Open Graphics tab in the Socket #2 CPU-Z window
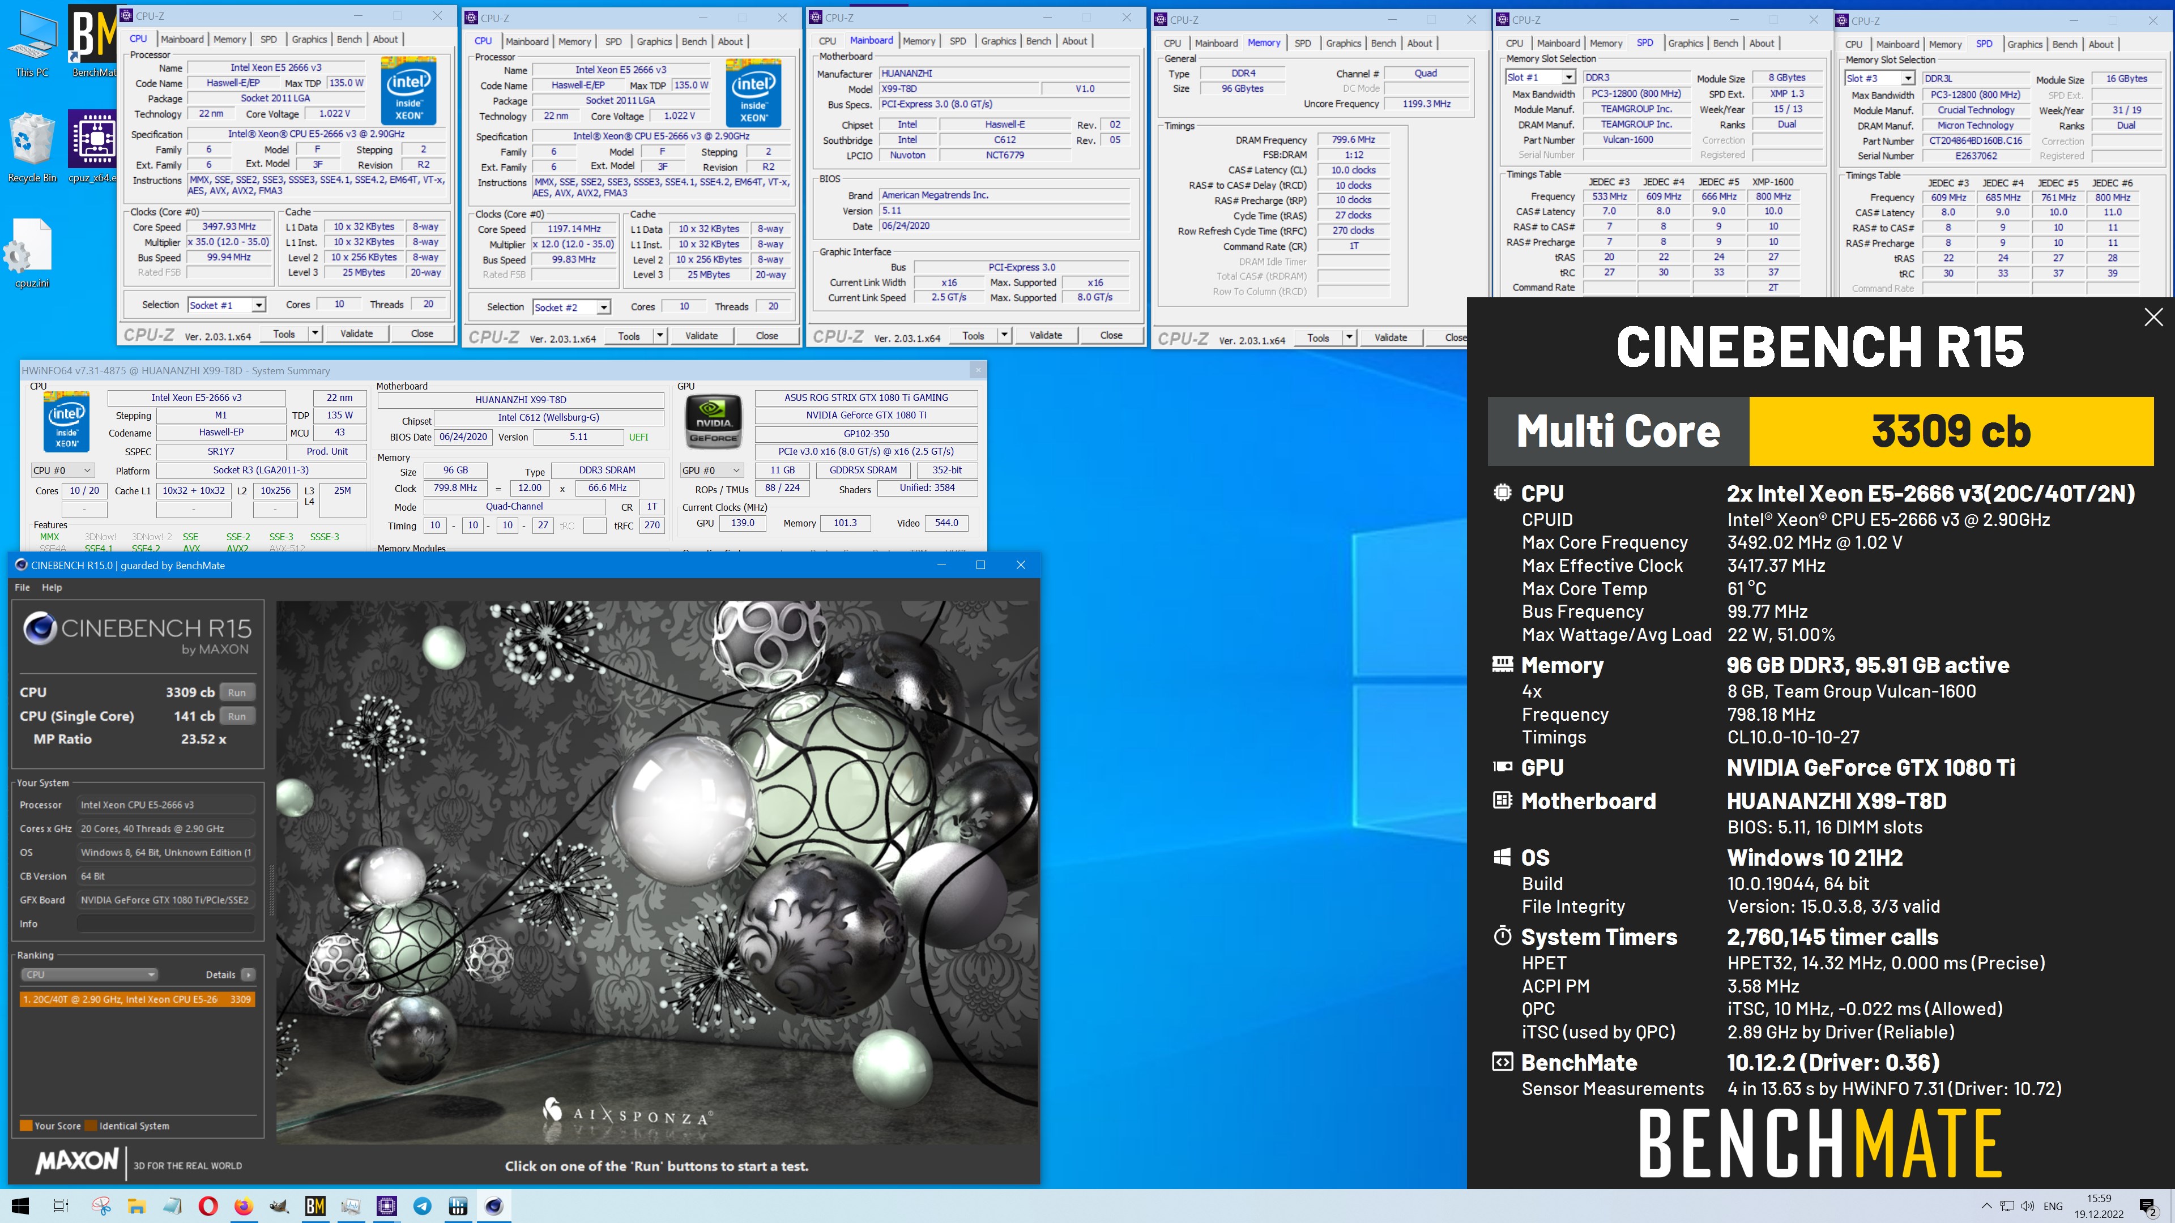The image size is (2175, 1223). 654,41
